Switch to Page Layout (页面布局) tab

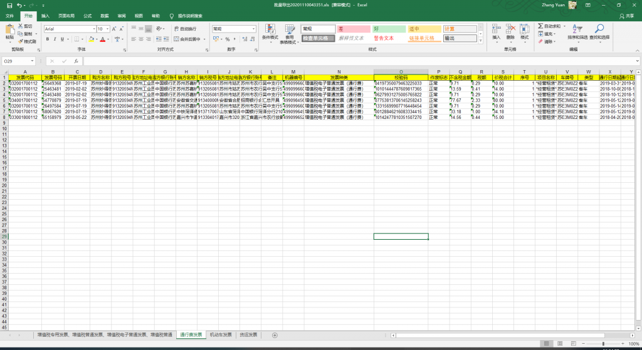(x=66, y=16)
